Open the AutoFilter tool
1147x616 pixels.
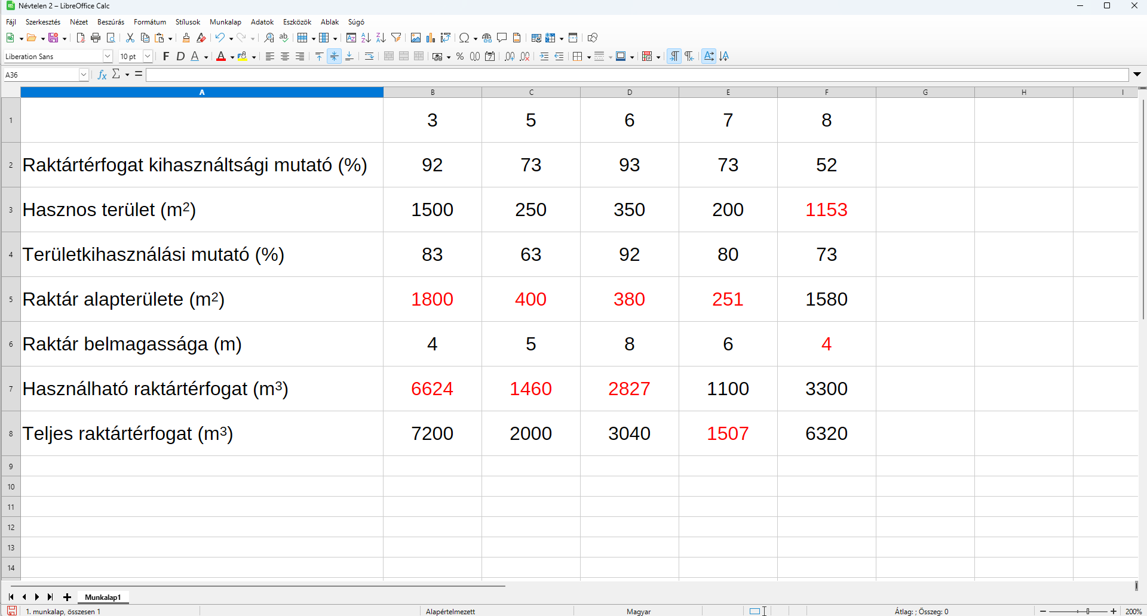point(396,38)
